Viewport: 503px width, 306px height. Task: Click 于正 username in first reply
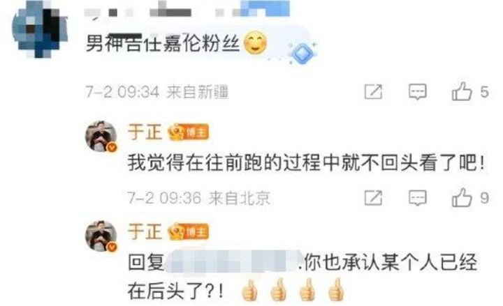coord(145,132)
